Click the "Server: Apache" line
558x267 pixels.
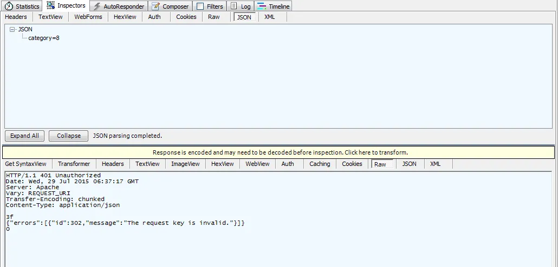coord(33,187)
